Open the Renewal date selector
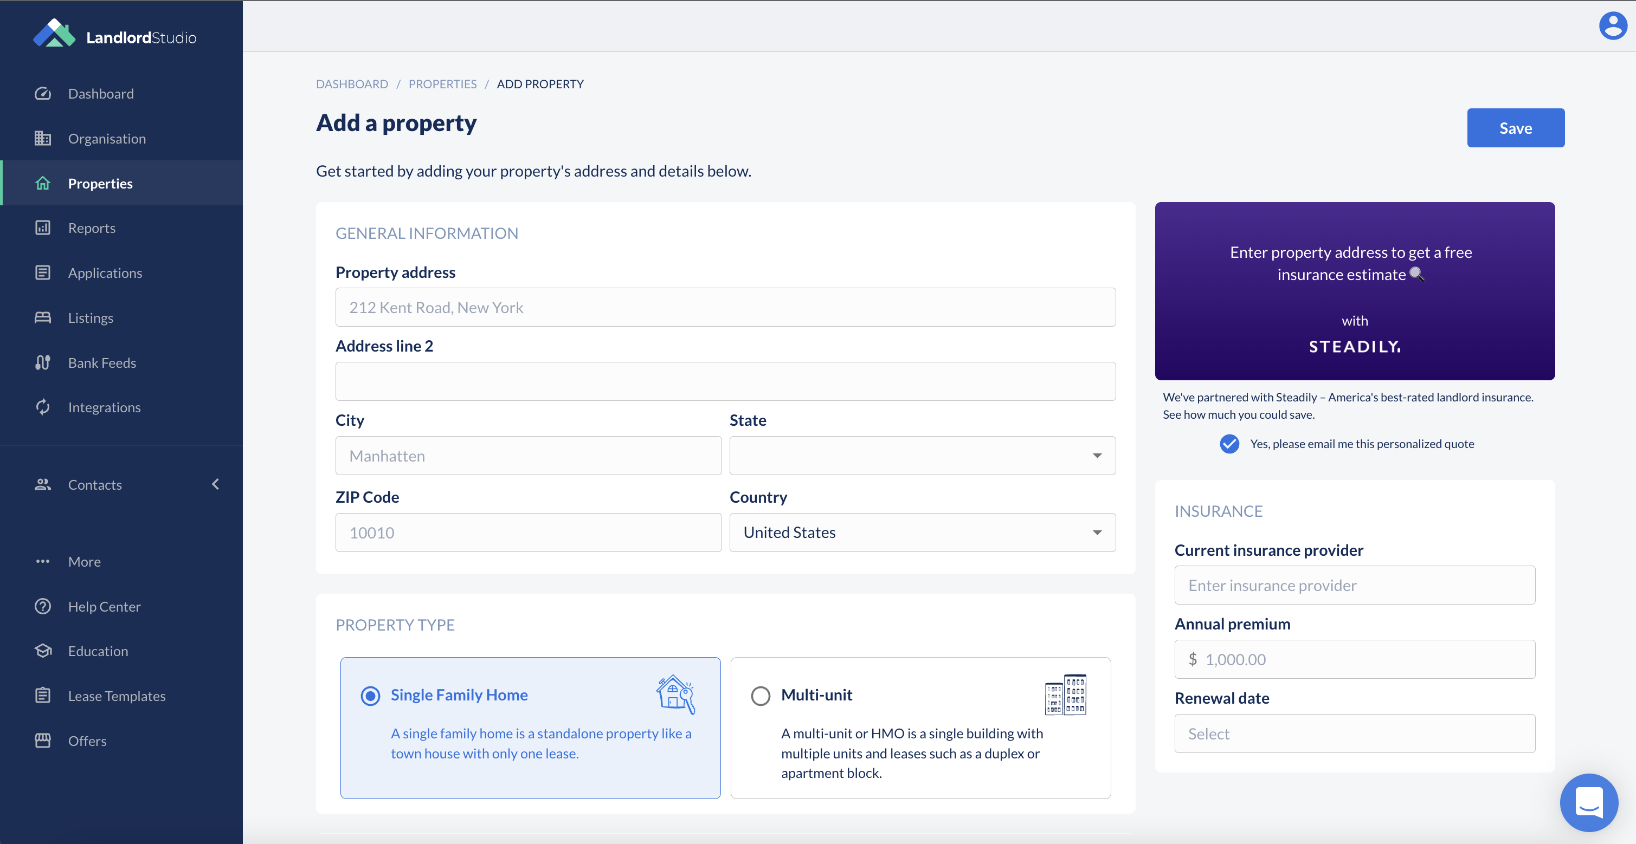The height and width of the screenshot is (844, 1636). pos(1355,733)
